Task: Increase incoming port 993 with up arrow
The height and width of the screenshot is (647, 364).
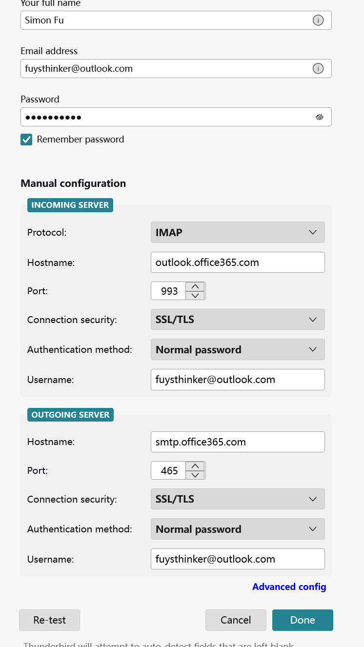Action: (x=195, y=287)
